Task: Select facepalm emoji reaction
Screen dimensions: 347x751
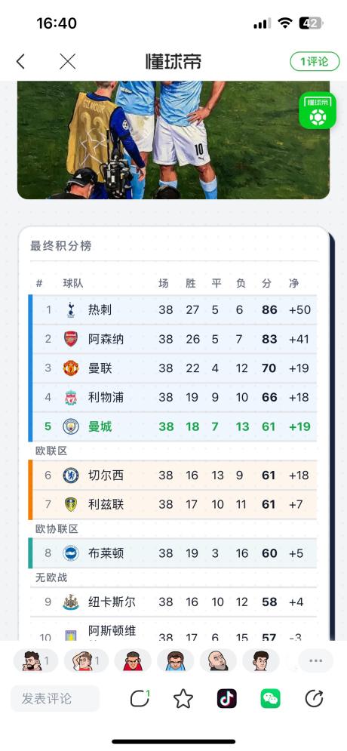Action: coord(86,661)
